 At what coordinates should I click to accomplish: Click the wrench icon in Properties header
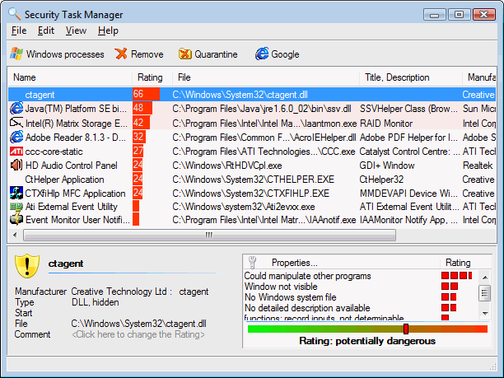pyautogui.click(x=253, y=263)
